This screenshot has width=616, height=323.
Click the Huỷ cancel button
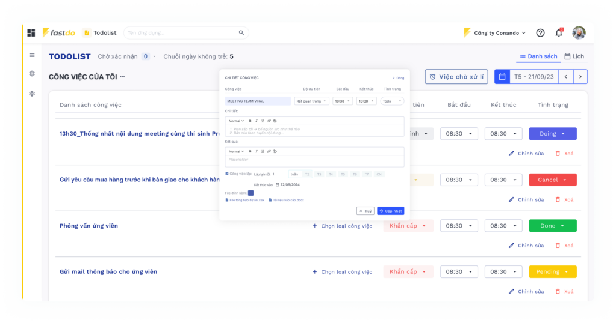[x=365, y=211]
